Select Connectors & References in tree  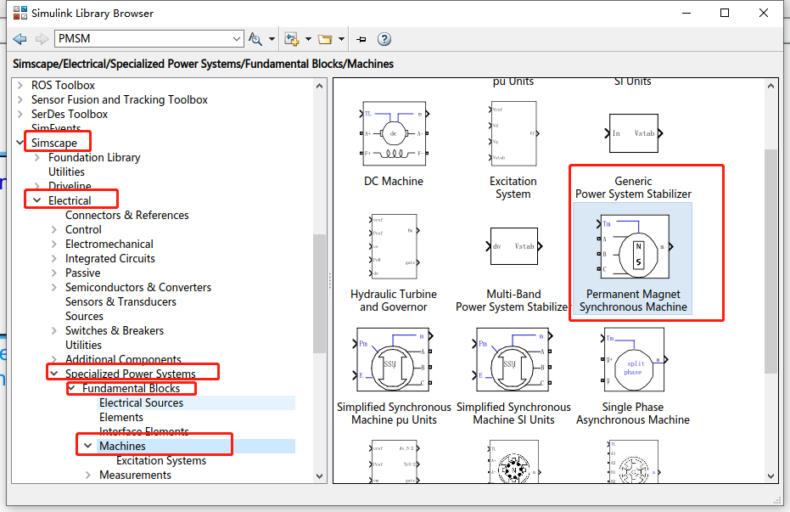point(127,215)
